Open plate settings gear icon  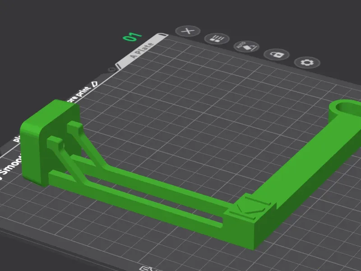(307, 62)
